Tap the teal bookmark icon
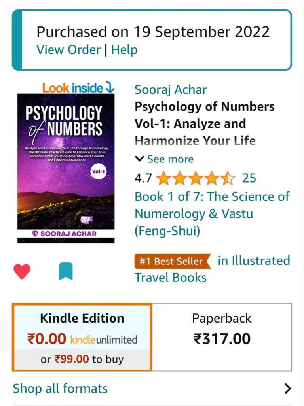The width and height of the screenshot is (304, 406). (66, 271)
